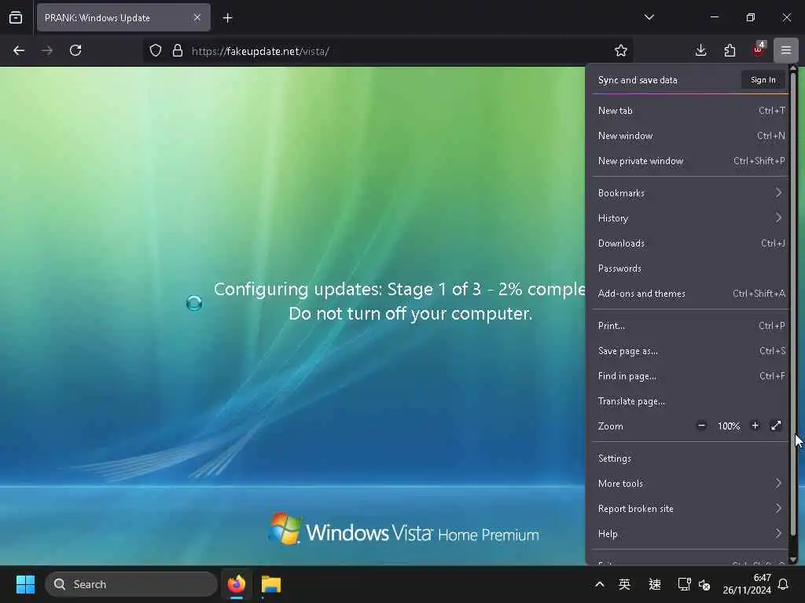The image size is (805, 603).
Task: Choose New tab menu entry
Action: pyautogui.click(x=689, y=111)
